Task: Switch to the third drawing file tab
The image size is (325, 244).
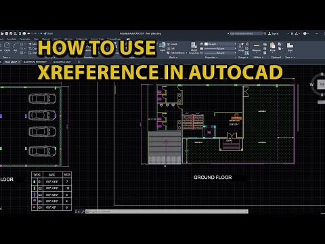Action: [x=62, y=62]
